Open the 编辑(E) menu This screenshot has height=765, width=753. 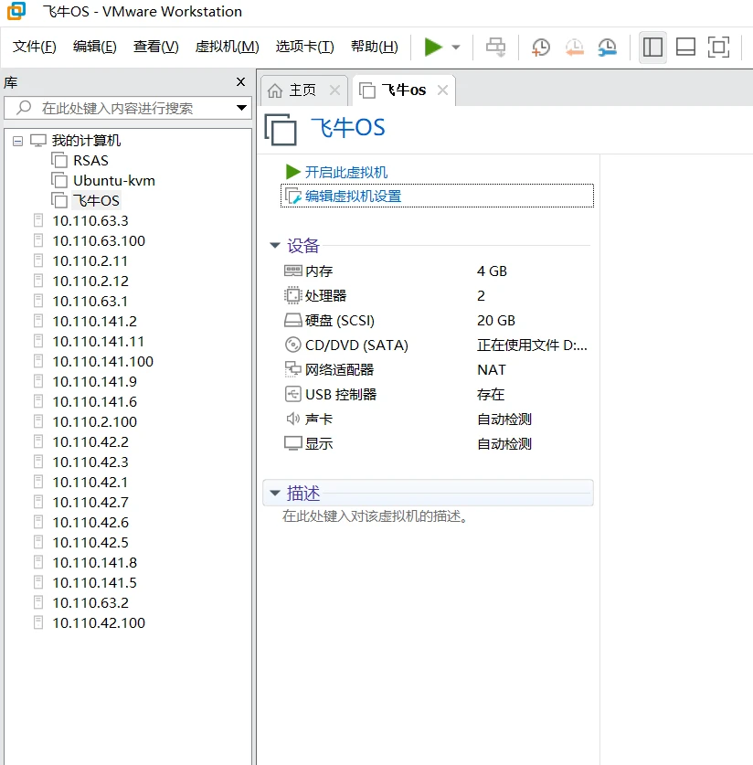click(95, 47)
